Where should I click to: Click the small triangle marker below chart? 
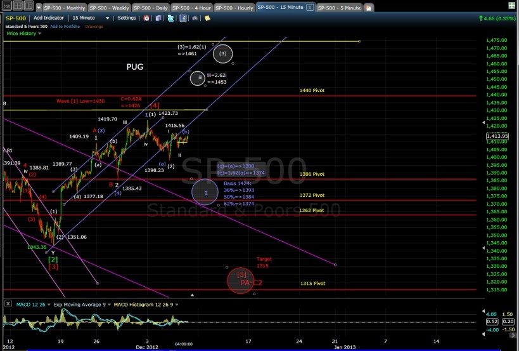click(x=192, y=295)
